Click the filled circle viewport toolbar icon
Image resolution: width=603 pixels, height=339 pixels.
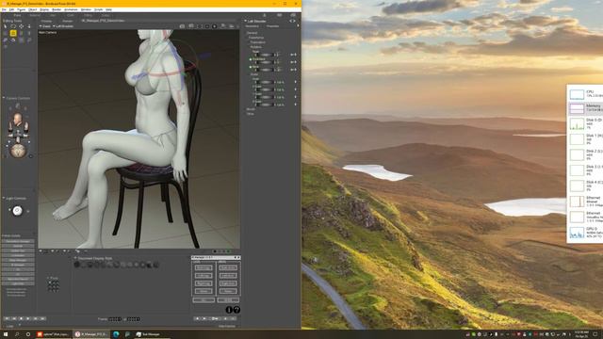pyautogui.click(x=214, y=26)
